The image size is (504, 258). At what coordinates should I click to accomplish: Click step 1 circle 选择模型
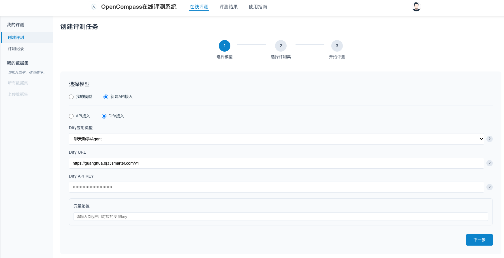224,46
